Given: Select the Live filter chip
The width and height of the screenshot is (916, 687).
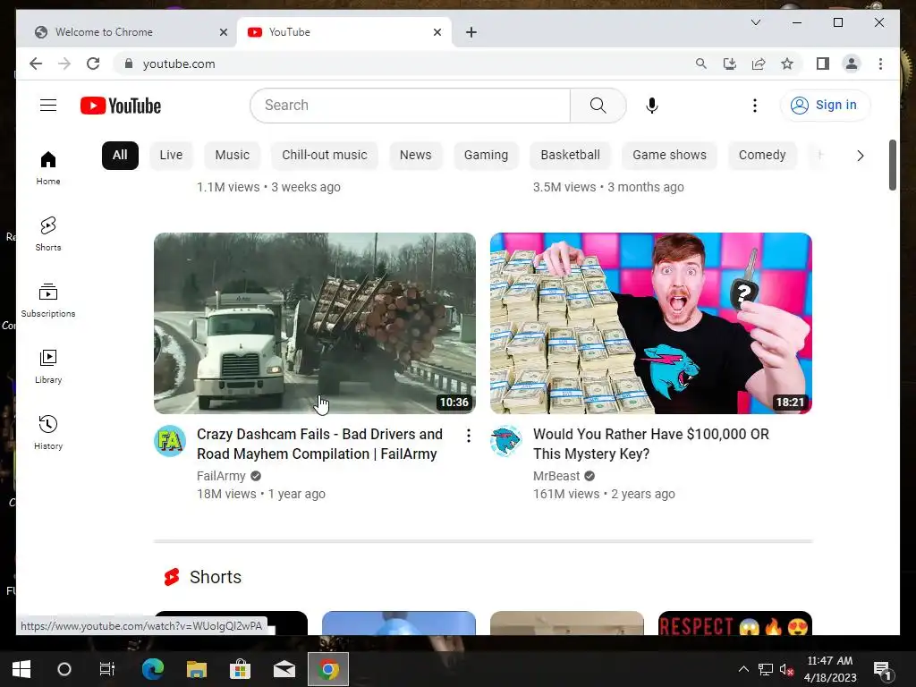Looking at the screenshot, I should [x=171, y=156].
